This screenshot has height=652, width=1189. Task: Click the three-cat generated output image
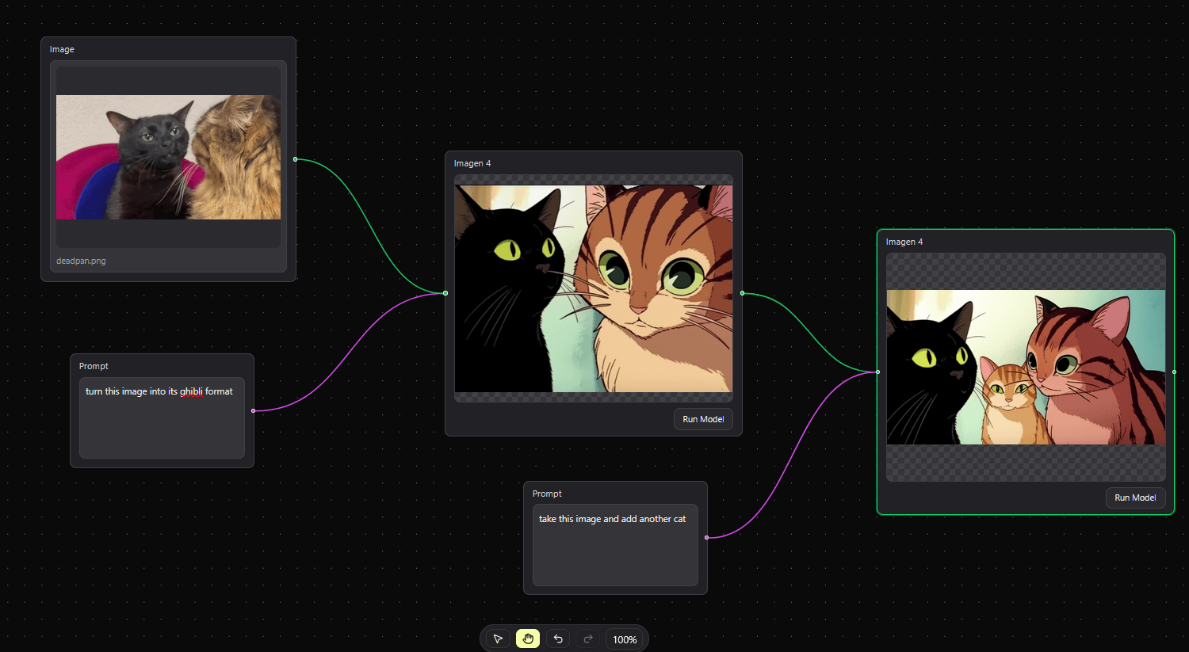[1026, 367]
